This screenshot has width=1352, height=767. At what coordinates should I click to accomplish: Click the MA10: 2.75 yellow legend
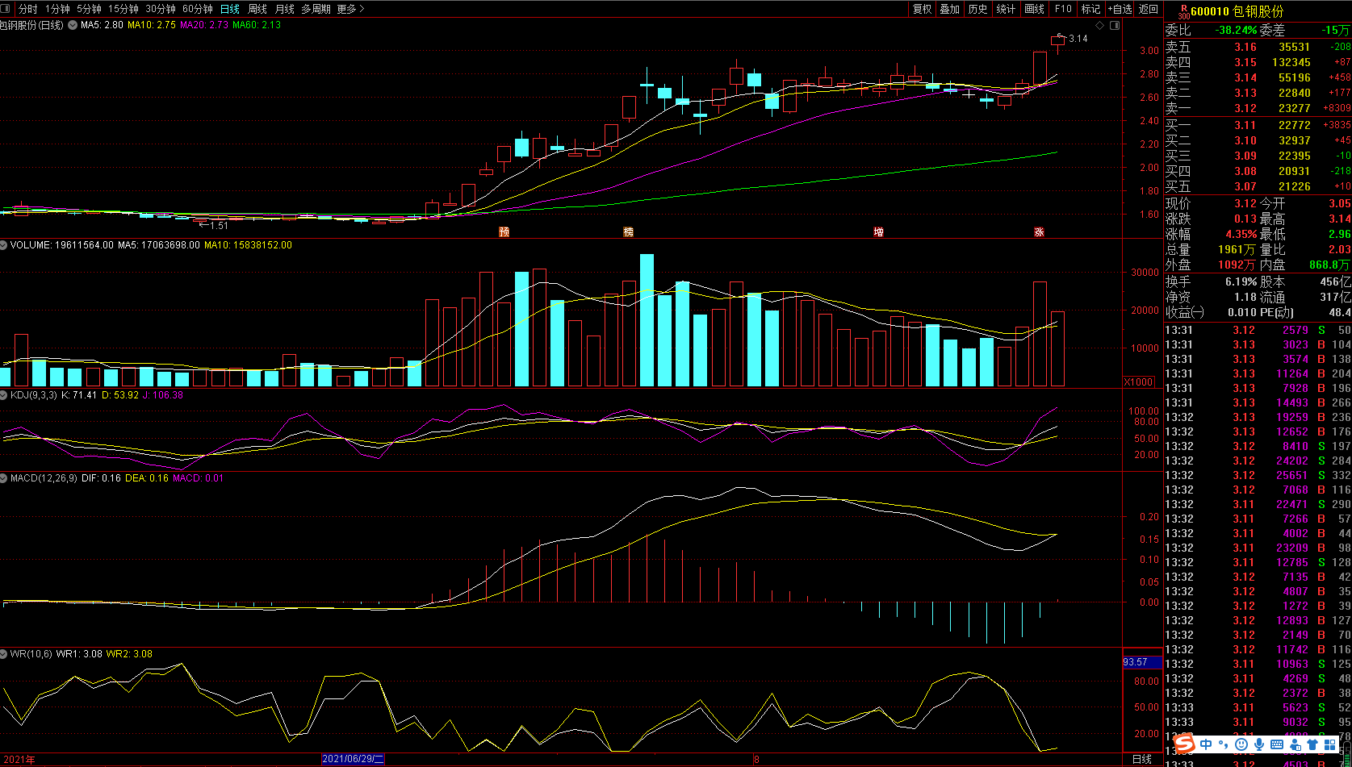pos(152,26)
